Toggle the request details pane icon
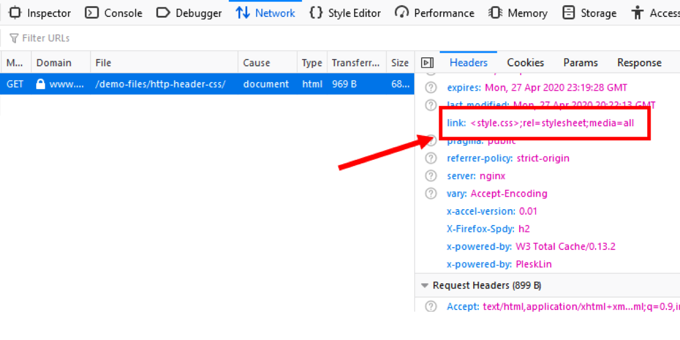The image size is (680, 340). coord(428,63)
